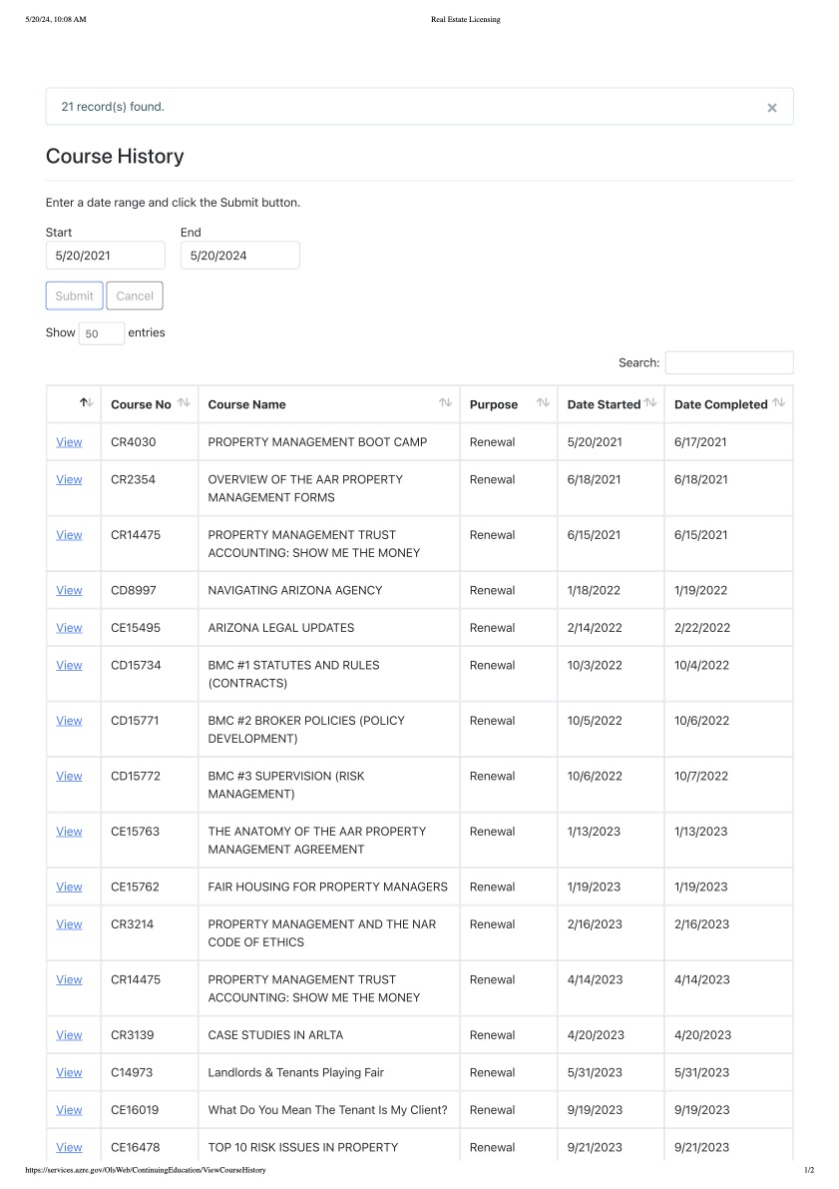Open View link for course CD15771
Image resolution: width=839 pixels, height=1189 pixels.
(x=69, y=721)
